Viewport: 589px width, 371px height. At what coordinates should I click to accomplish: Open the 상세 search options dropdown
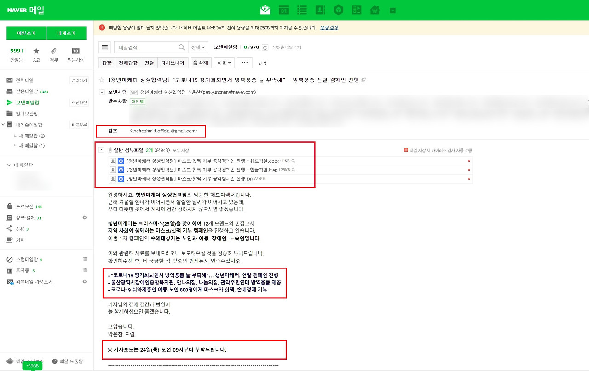click(198, 46)
